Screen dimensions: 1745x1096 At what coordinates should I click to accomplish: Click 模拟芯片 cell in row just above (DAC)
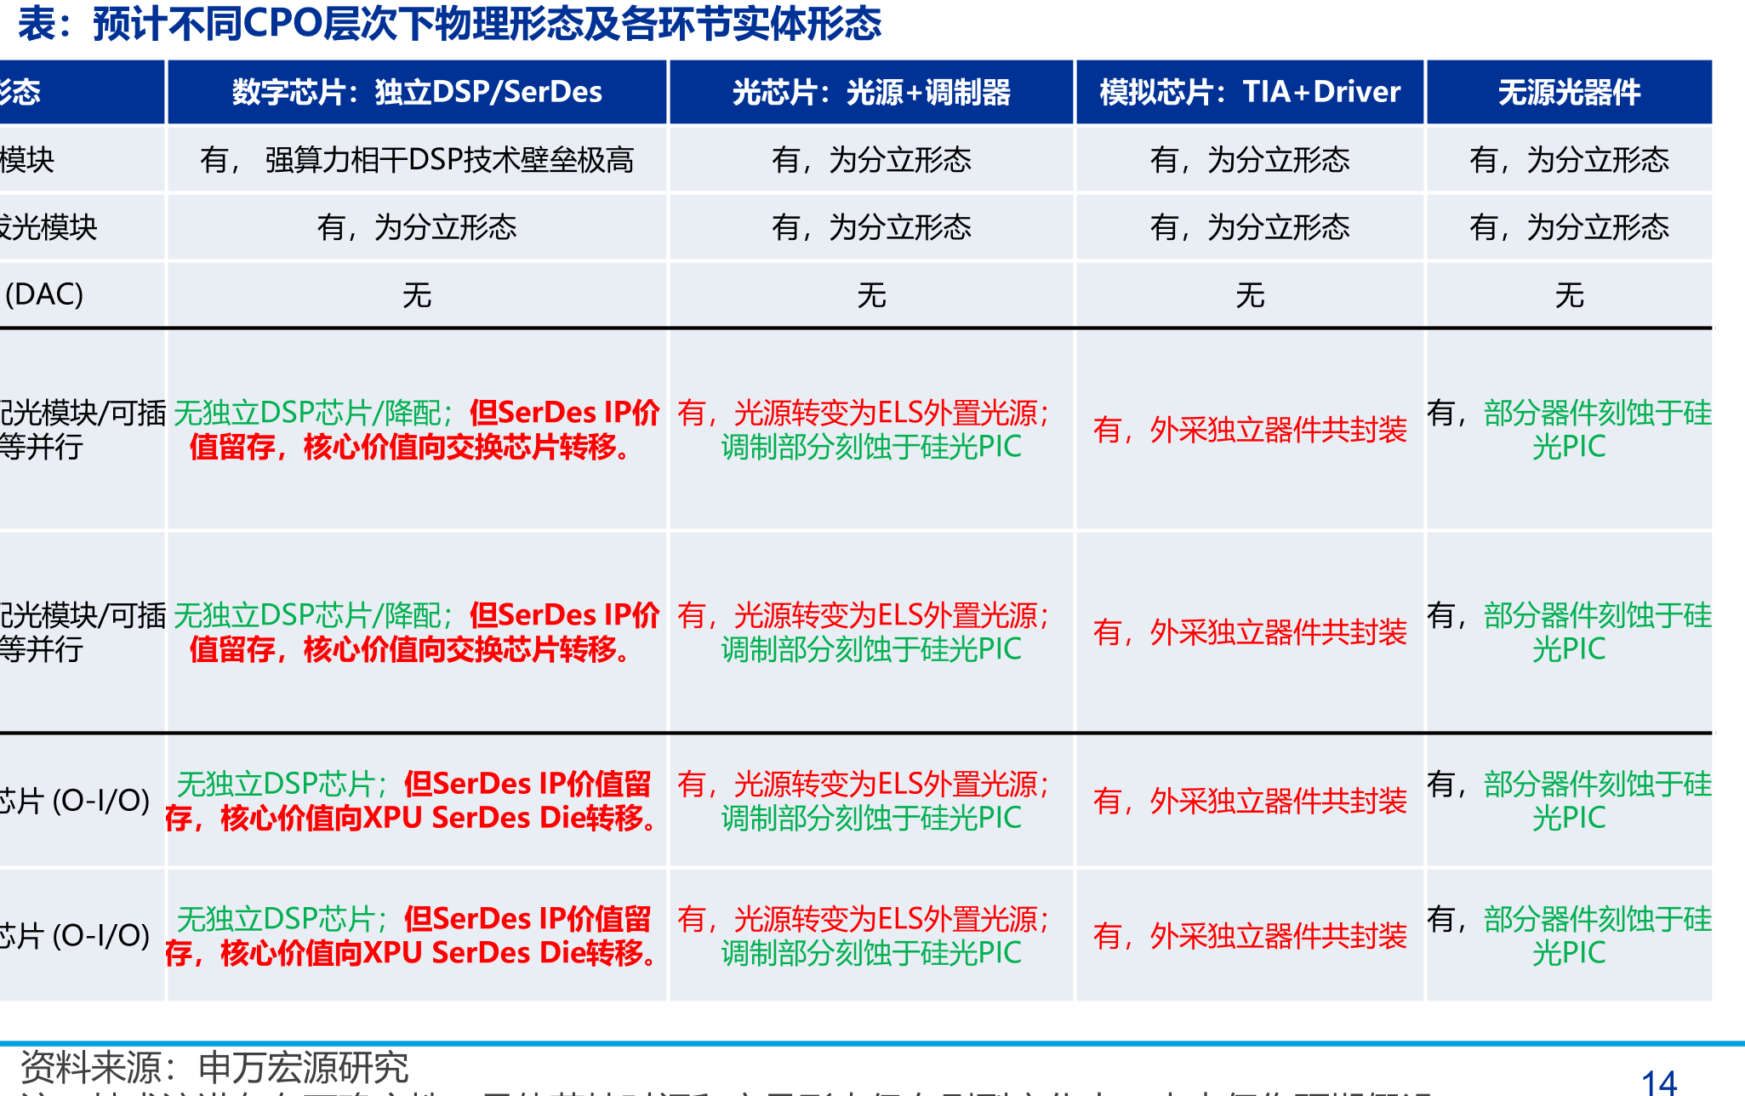(x=1250, y=227)
